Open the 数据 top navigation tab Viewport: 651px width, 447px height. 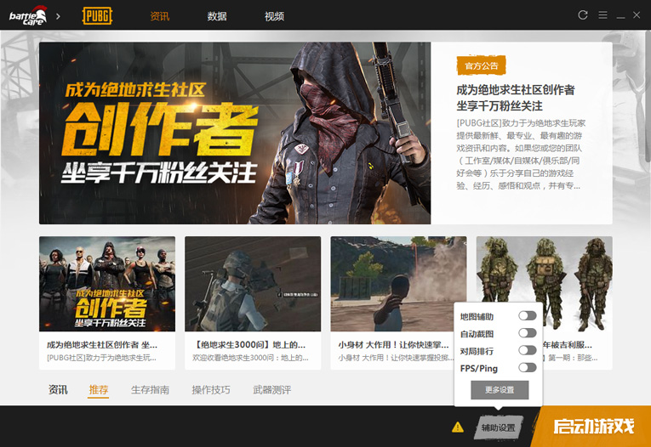[217, 16]
